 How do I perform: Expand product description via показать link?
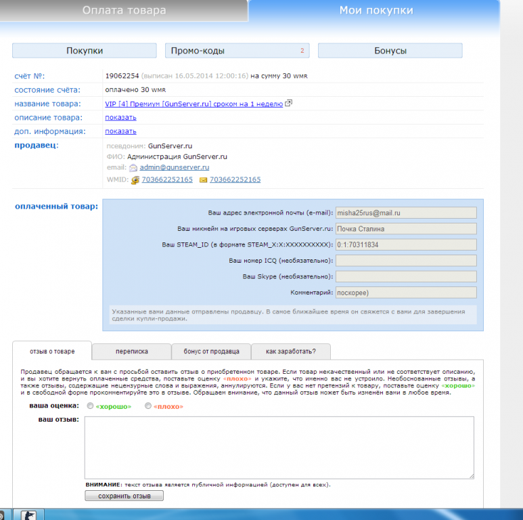click(120, 117)
